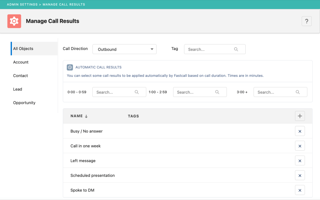Expand the Outbound selector chevron
This screenshot has width=320, height=200.
151,49
